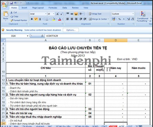Click Decrease Decimal icon

pyautogui.click(x=133, y=19)
